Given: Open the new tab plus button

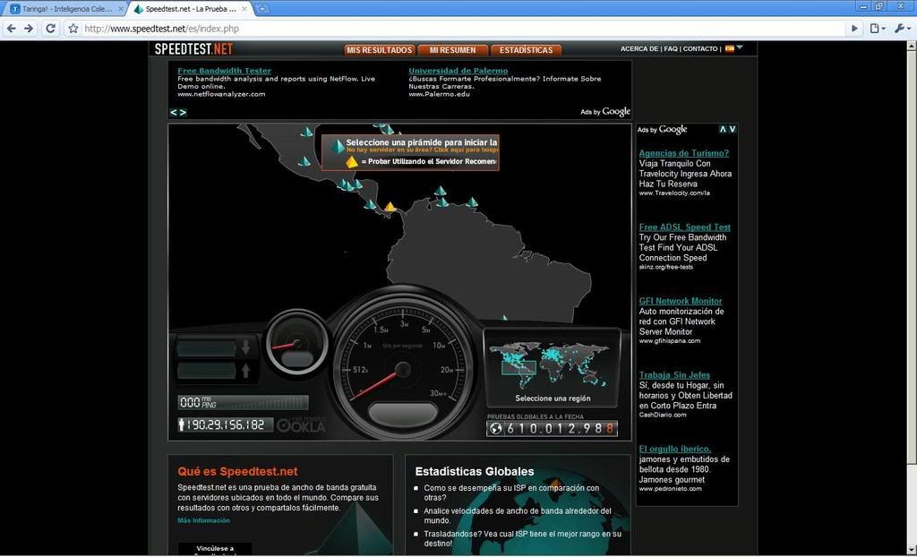Looking at the screenshot, I should click(262, 9).
